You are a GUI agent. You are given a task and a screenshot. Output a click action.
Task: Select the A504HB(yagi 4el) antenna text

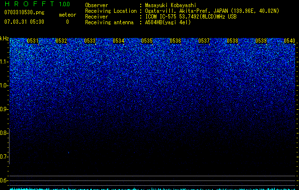168,22
